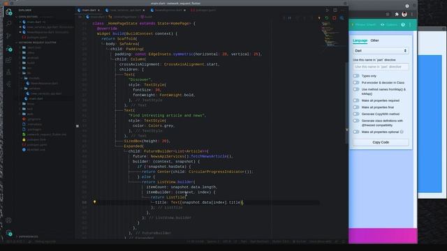Open the Explorer view in the activity bar

click(9, 13)
